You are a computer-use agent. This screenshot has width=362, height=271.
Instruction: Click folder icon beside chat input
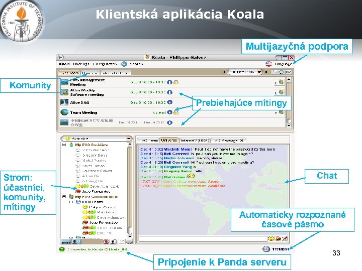278,238
